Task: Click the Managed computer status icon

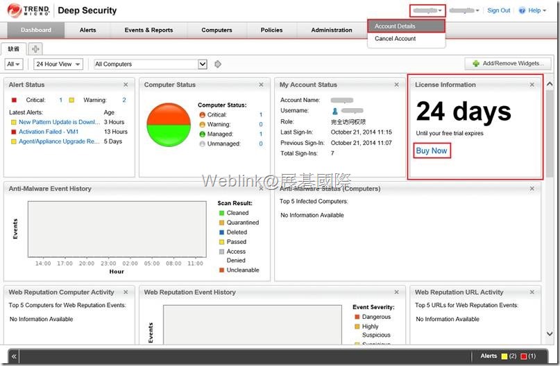Action: coord(202,134)
